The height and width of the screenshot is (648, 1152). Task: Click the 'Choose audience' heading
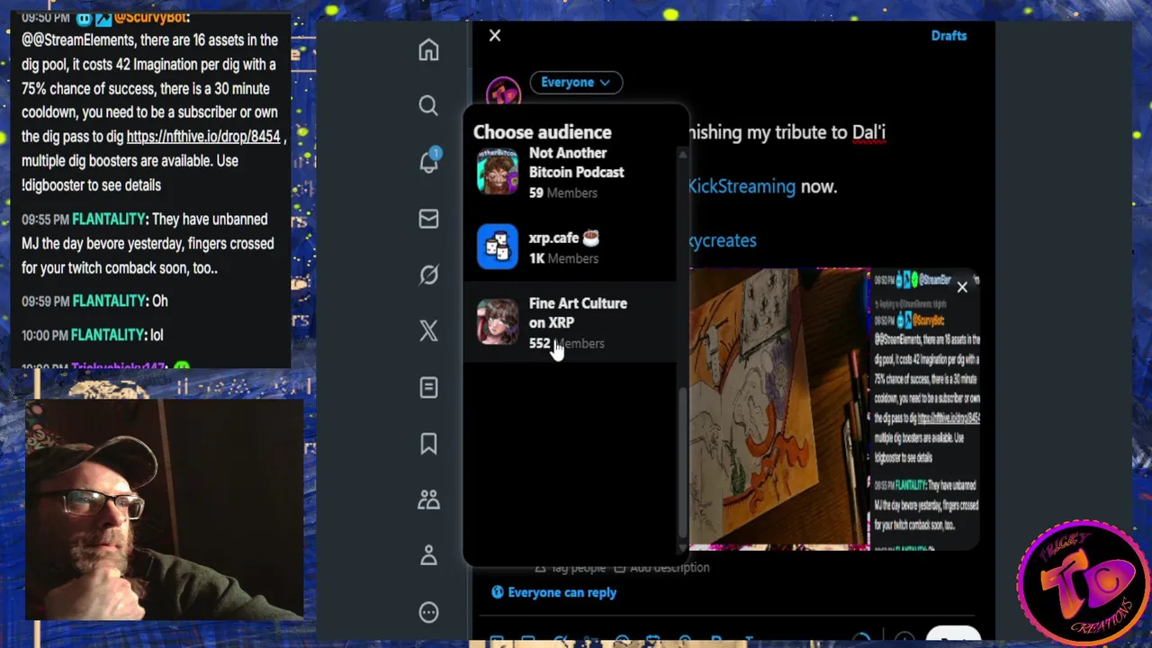click(x=542, y=131)
